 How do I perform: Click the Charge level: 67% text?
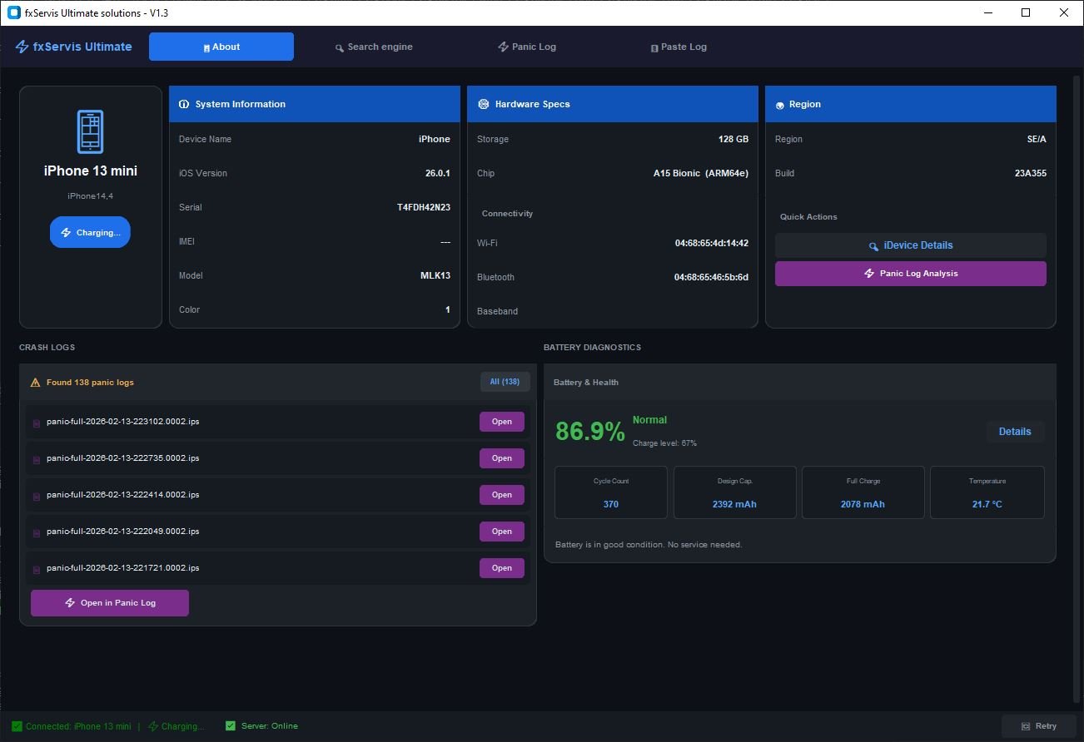click(664, 443)
